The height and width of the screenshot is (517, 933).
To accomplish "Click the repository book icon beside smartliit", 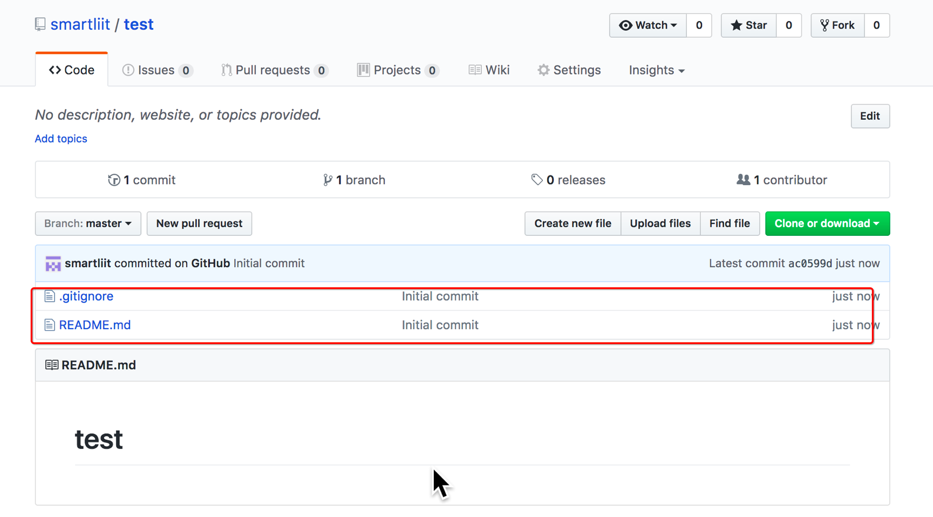I will click(40, 24).
